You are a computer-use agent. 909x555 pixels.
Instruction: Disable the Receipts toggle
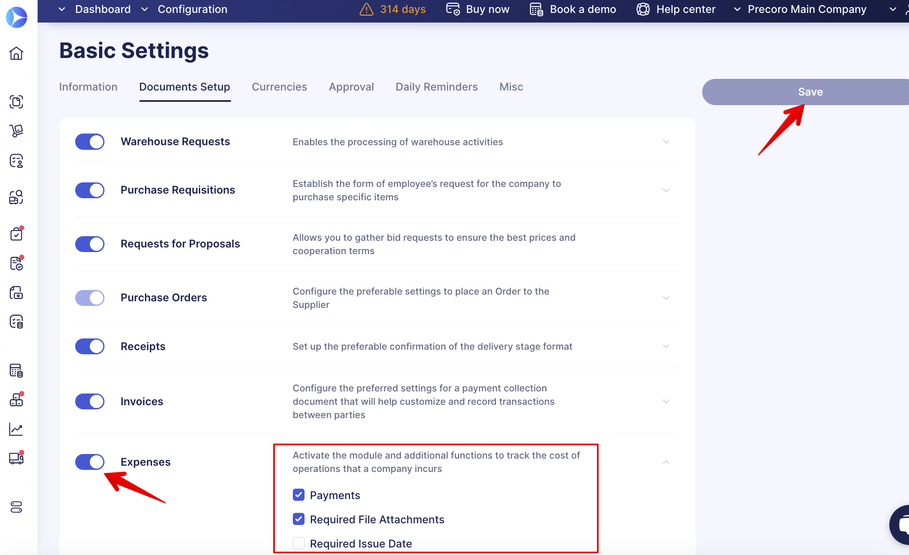pos(90,346)
